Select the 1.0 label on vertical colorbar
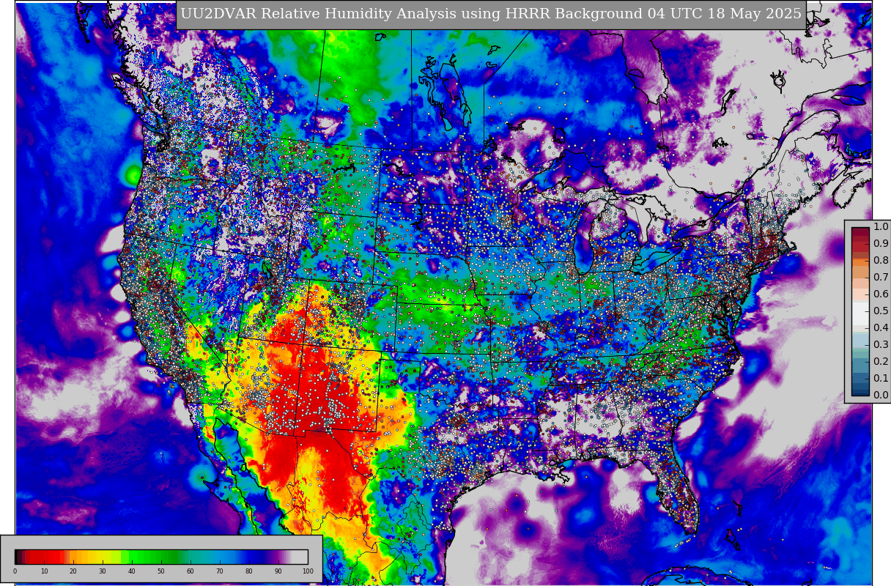This screenshot has width=891, height=586. pyautogui.click(x=881, y=227)
